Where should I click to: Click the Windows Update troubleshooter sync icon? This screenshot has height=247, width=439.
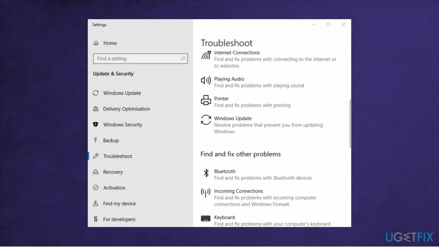[206, 120]
